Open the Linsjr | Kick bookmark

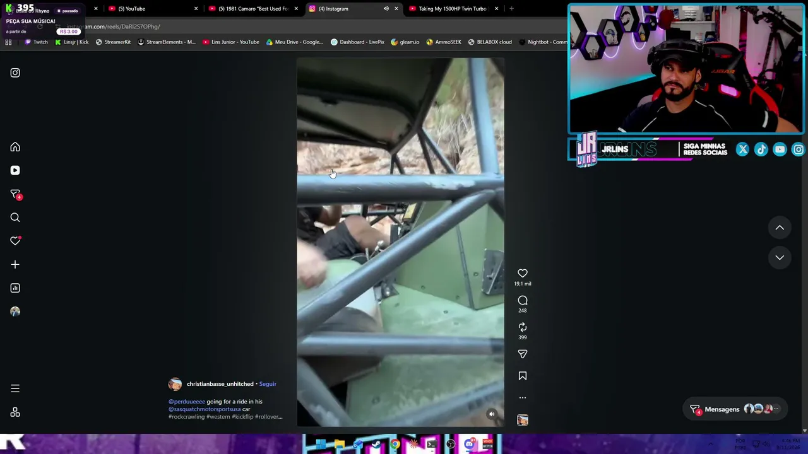click(72, 42)
